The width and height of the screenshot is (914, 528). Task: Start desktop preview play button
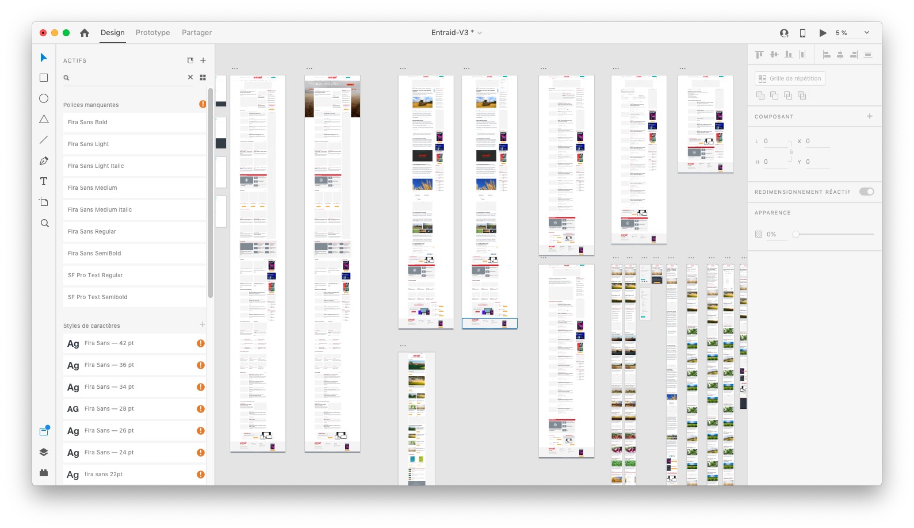[x=823, y=33]
